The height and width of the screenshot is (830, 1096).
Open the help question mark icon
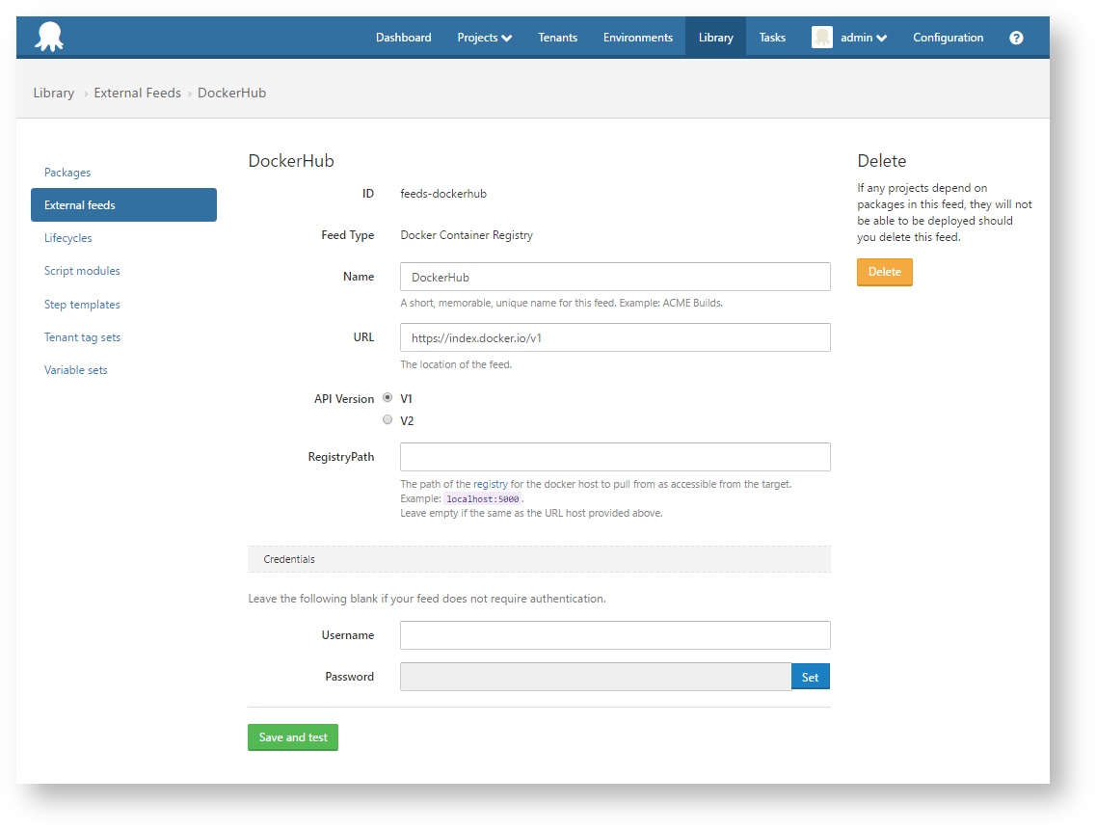coord(1016,37)
